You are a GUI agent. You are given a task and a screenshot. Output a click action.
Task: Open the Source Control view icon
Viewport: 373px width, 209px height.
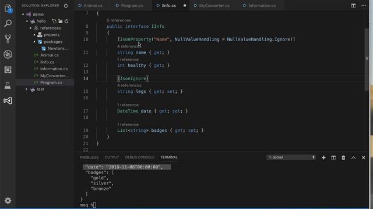pyautogui.click(x=8, y=39)
